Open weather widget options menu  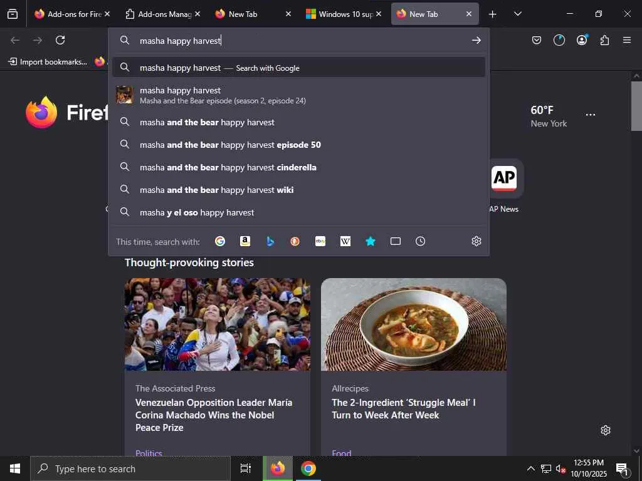[591, 115]
